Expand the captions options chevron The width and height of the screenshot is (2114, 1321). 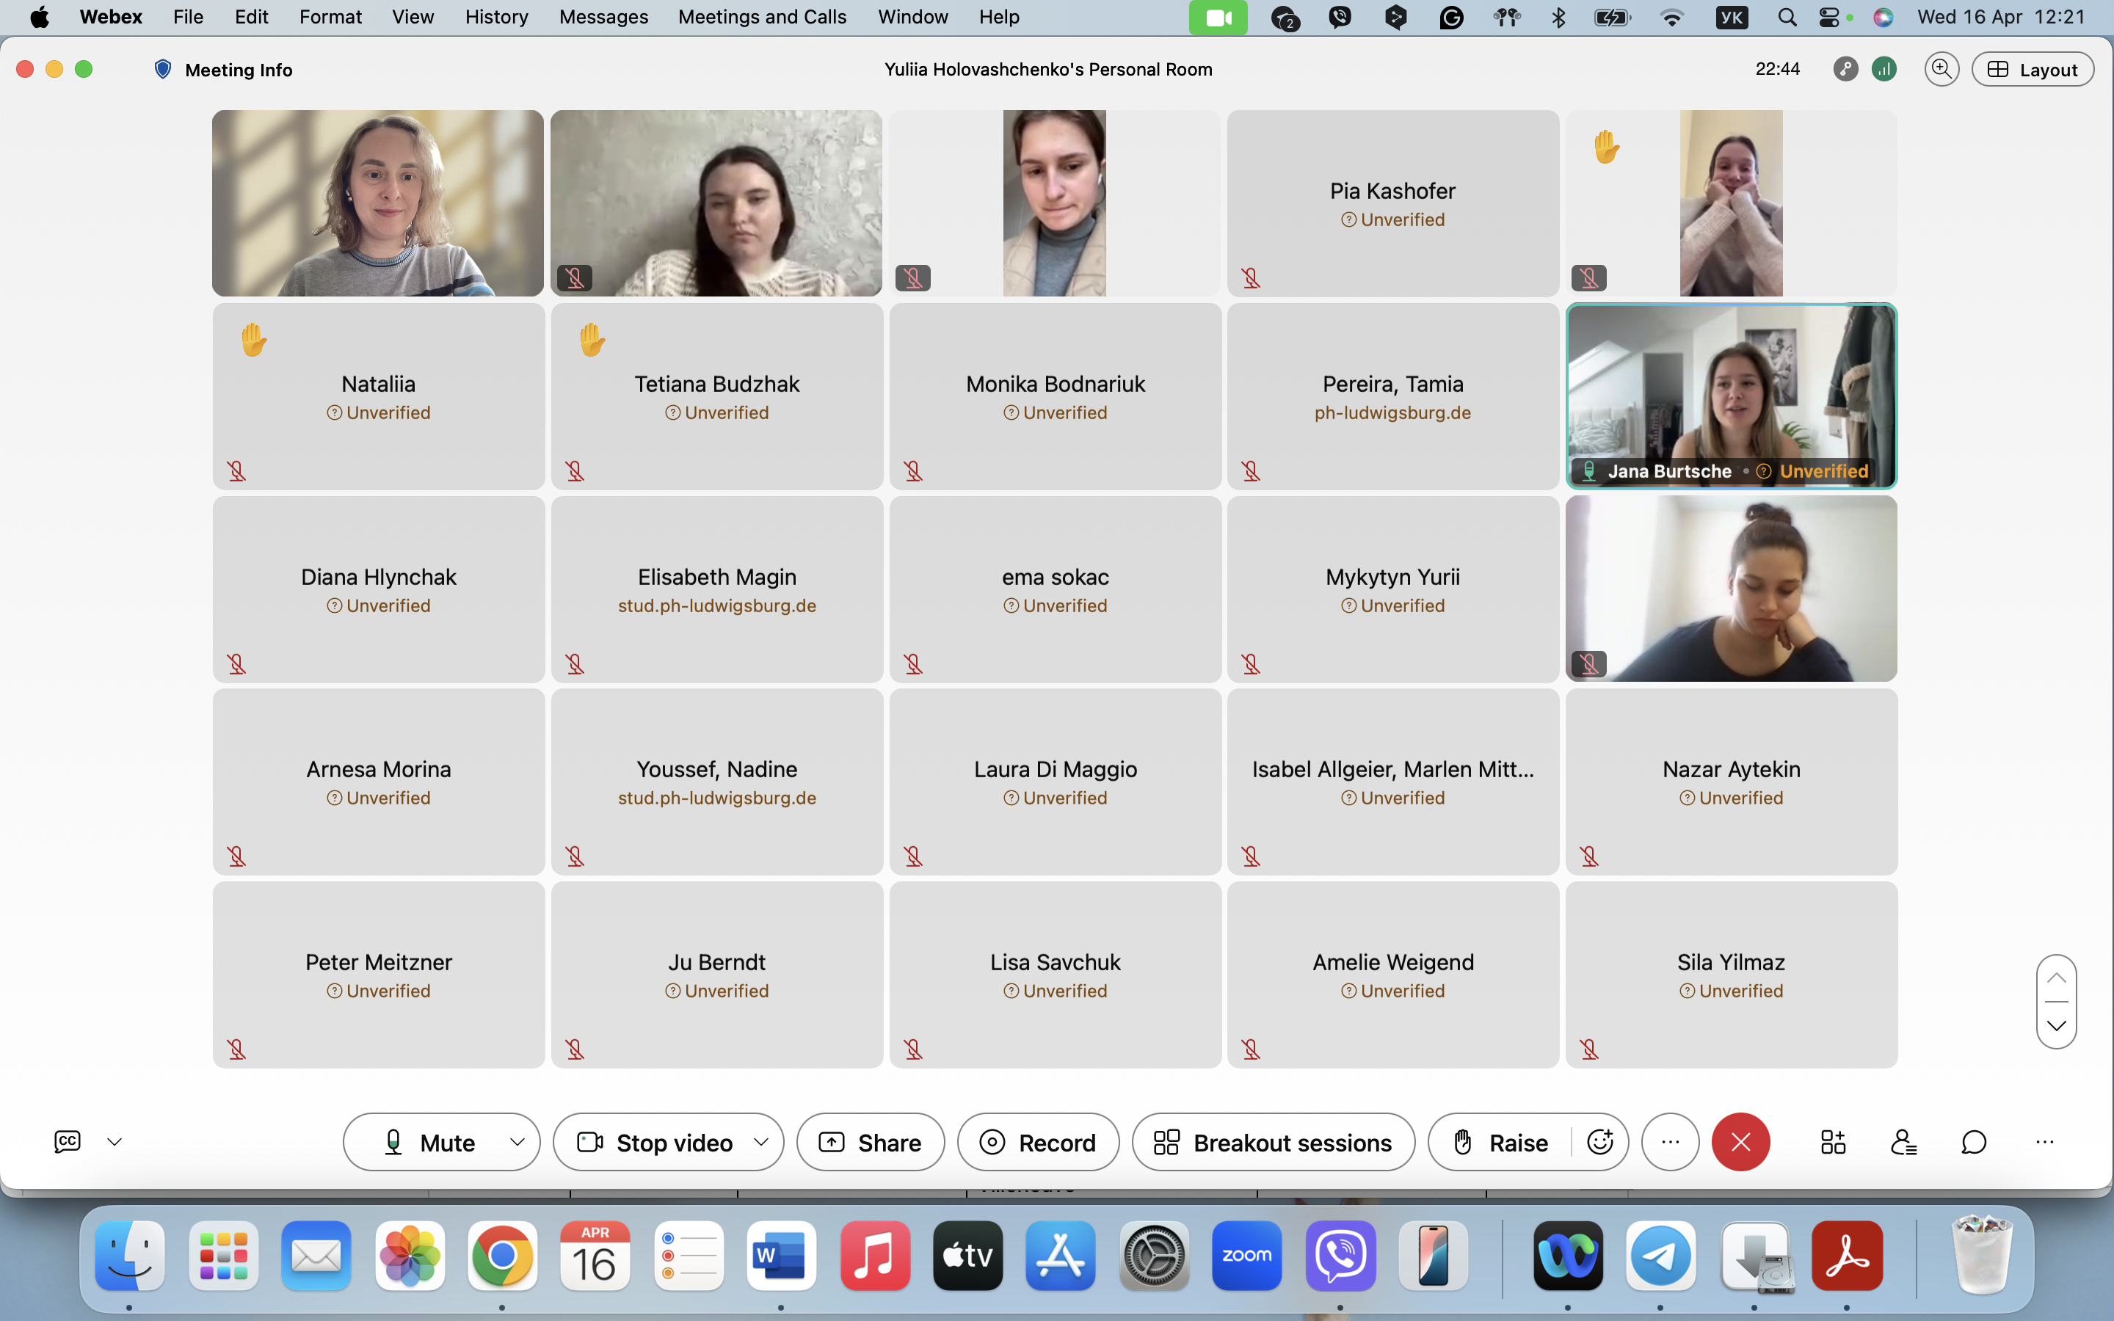[x=115, y=1142]
